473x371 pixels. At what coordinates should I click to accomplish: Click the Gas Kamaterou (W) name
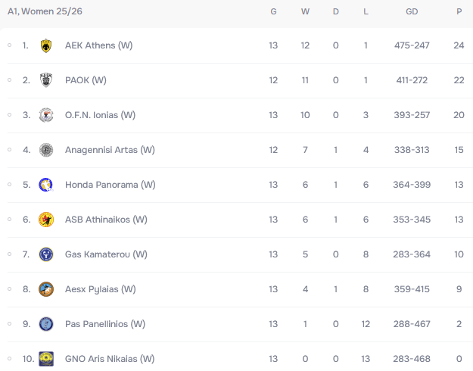106,254
